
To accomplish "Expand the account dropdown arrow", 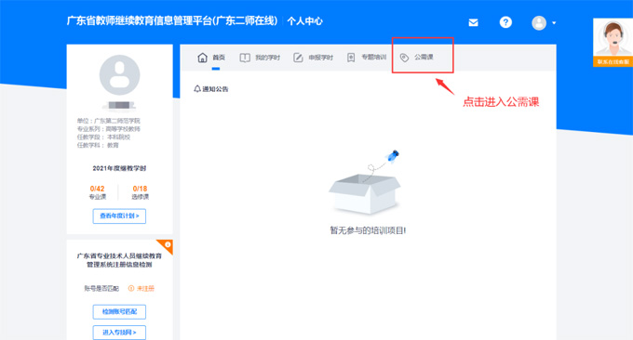I will (554, 23).
